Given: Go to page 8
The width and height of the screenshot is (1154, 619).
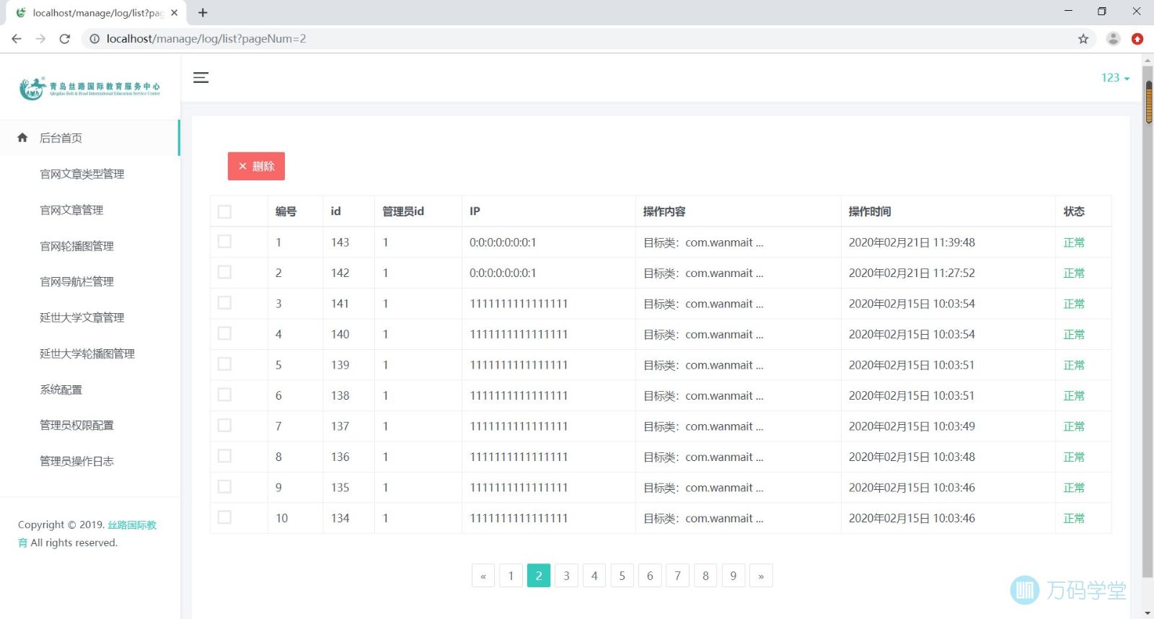Looking at the screenshot, I should [x=705, y=576].
